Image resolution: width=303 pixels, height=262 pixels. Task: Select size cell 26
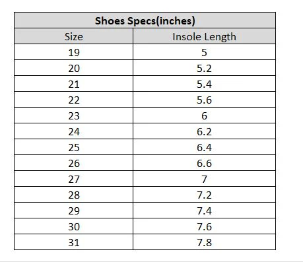pos(74,163)
